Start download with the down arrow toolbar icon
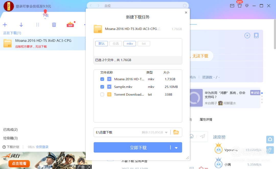This screenshot has height=169, width=276. point(21,25)
